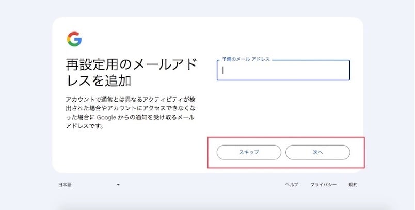Viewport: 415px width, 210px height.
Task: Click the first heading line ending in メールアド
Action: click(131, 65)
